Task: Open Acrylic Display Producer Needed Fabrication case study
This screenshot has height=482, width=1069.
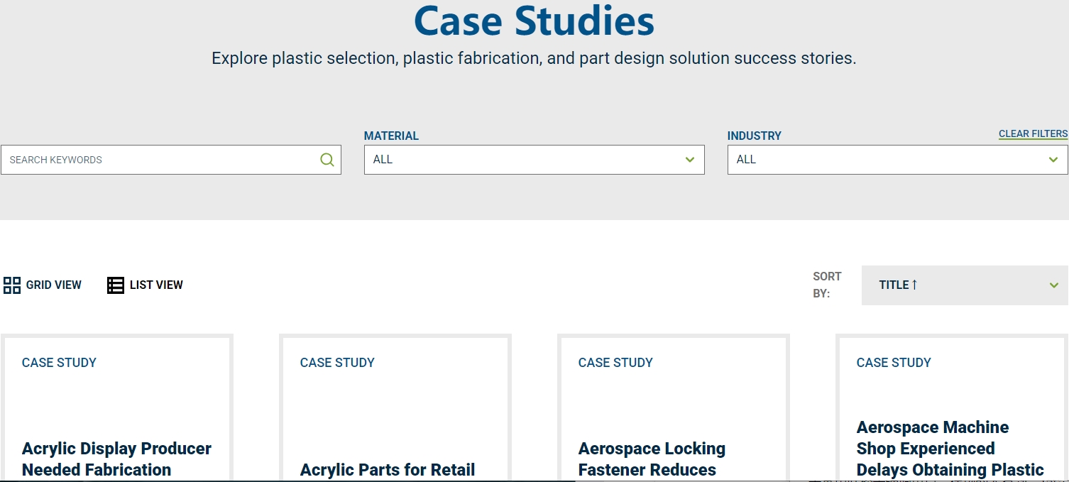Action: 116,459
